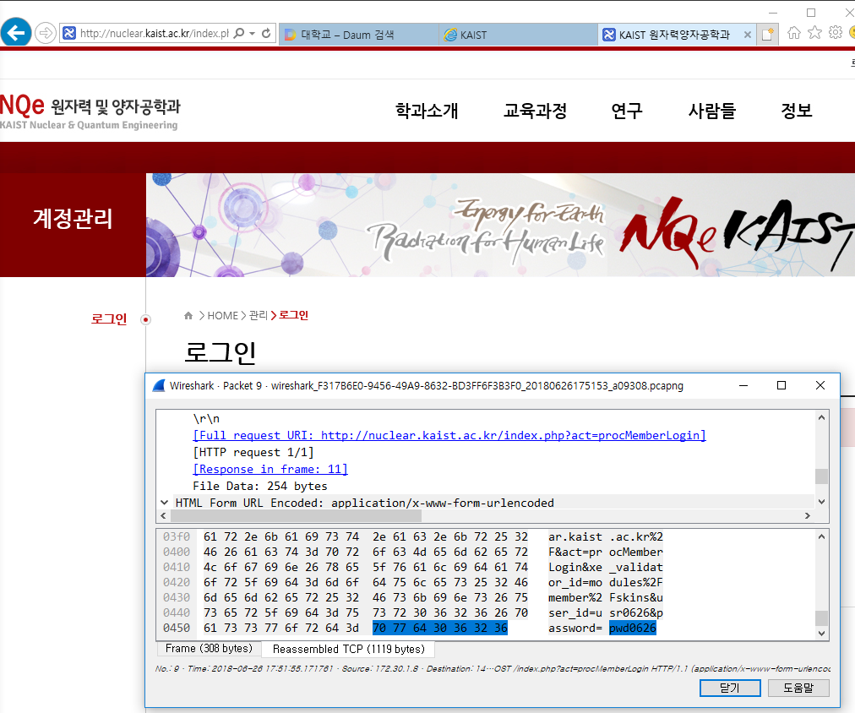Maximize the Wireshark Packet 9 window

tap(781, 385)
